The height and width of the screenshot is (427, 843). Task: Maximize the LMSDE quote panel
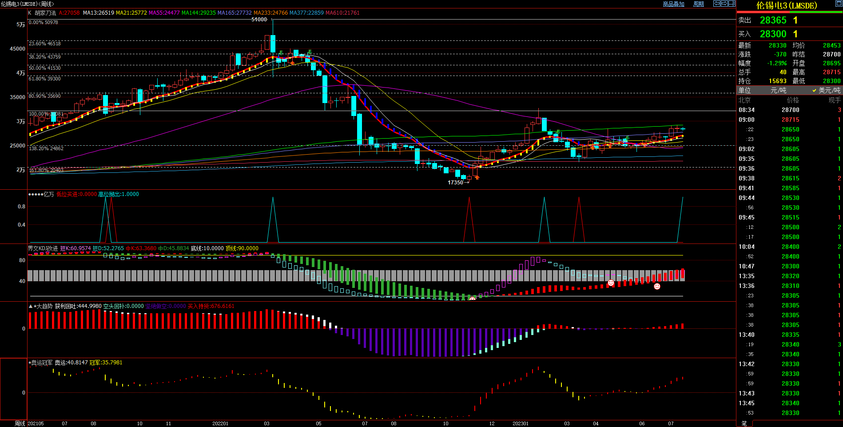[x=839, y=4]
